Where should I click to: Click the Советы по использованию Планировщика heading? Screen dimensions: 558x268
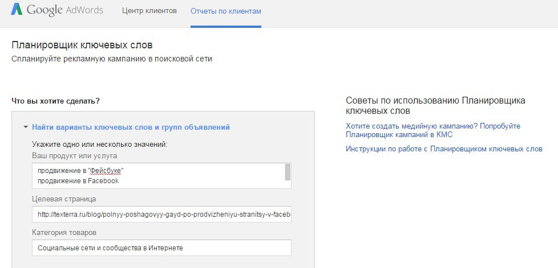435,105
